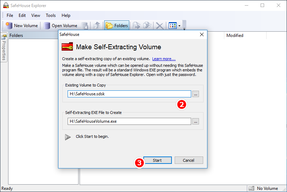
Task: Click the Close Volume toolbar icon
Action: click(x=85, y=26)
